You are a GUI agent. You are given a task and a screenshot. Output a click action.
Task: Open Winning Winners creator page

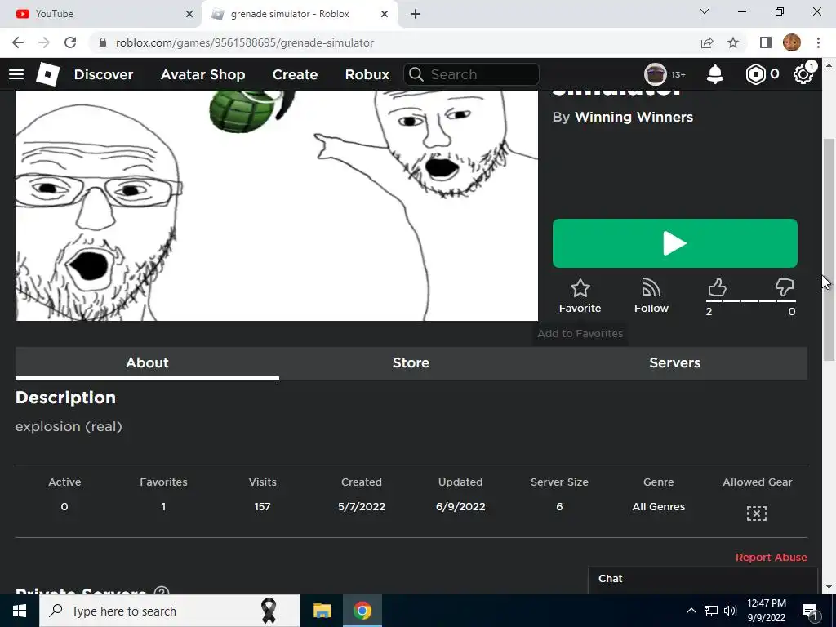[634, 118]
